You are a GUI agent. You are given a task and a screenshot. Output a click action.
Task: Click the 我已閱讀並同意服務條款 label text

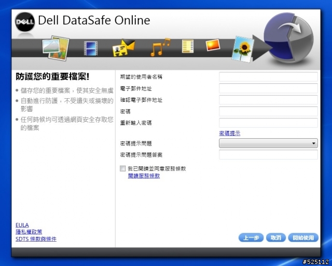click(x=157, y=169)
